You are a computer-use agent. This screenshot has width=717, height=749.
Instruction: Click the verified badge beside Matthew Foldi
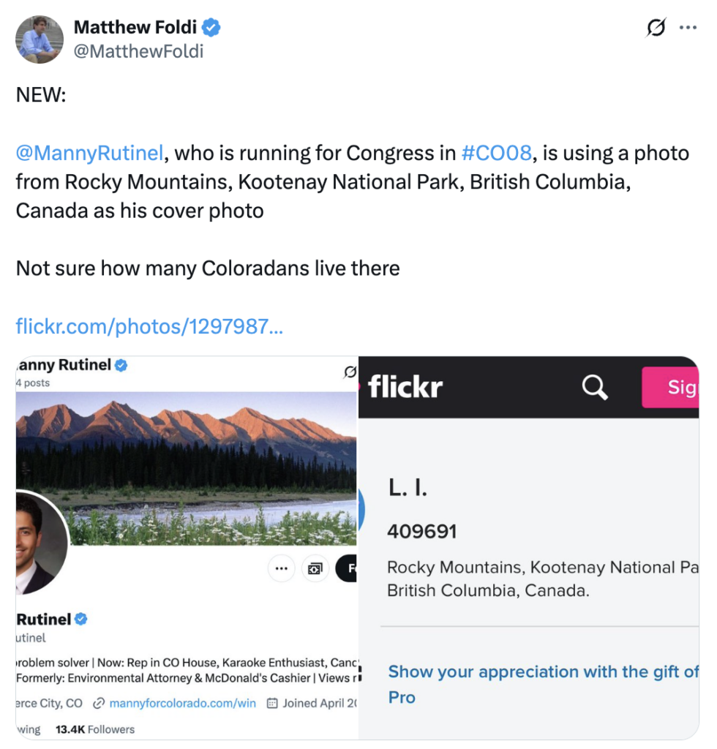(212, 29)
